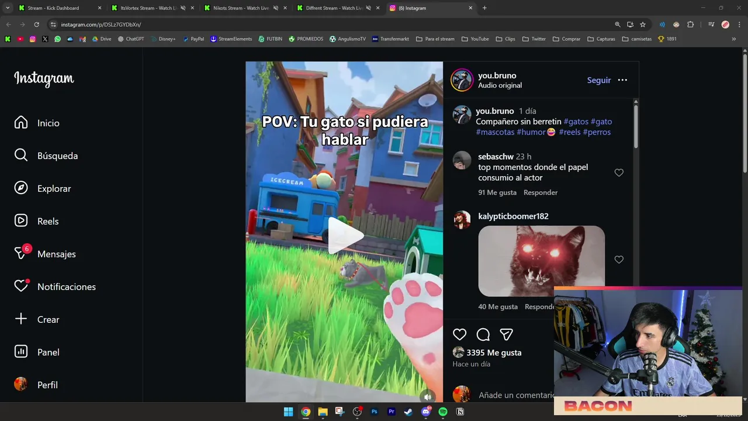The height and width of the screenshot is (421, 748).
Task: Open the Transfermarkt bookmark
Action: pyautogui.click(x=390, y=39)
